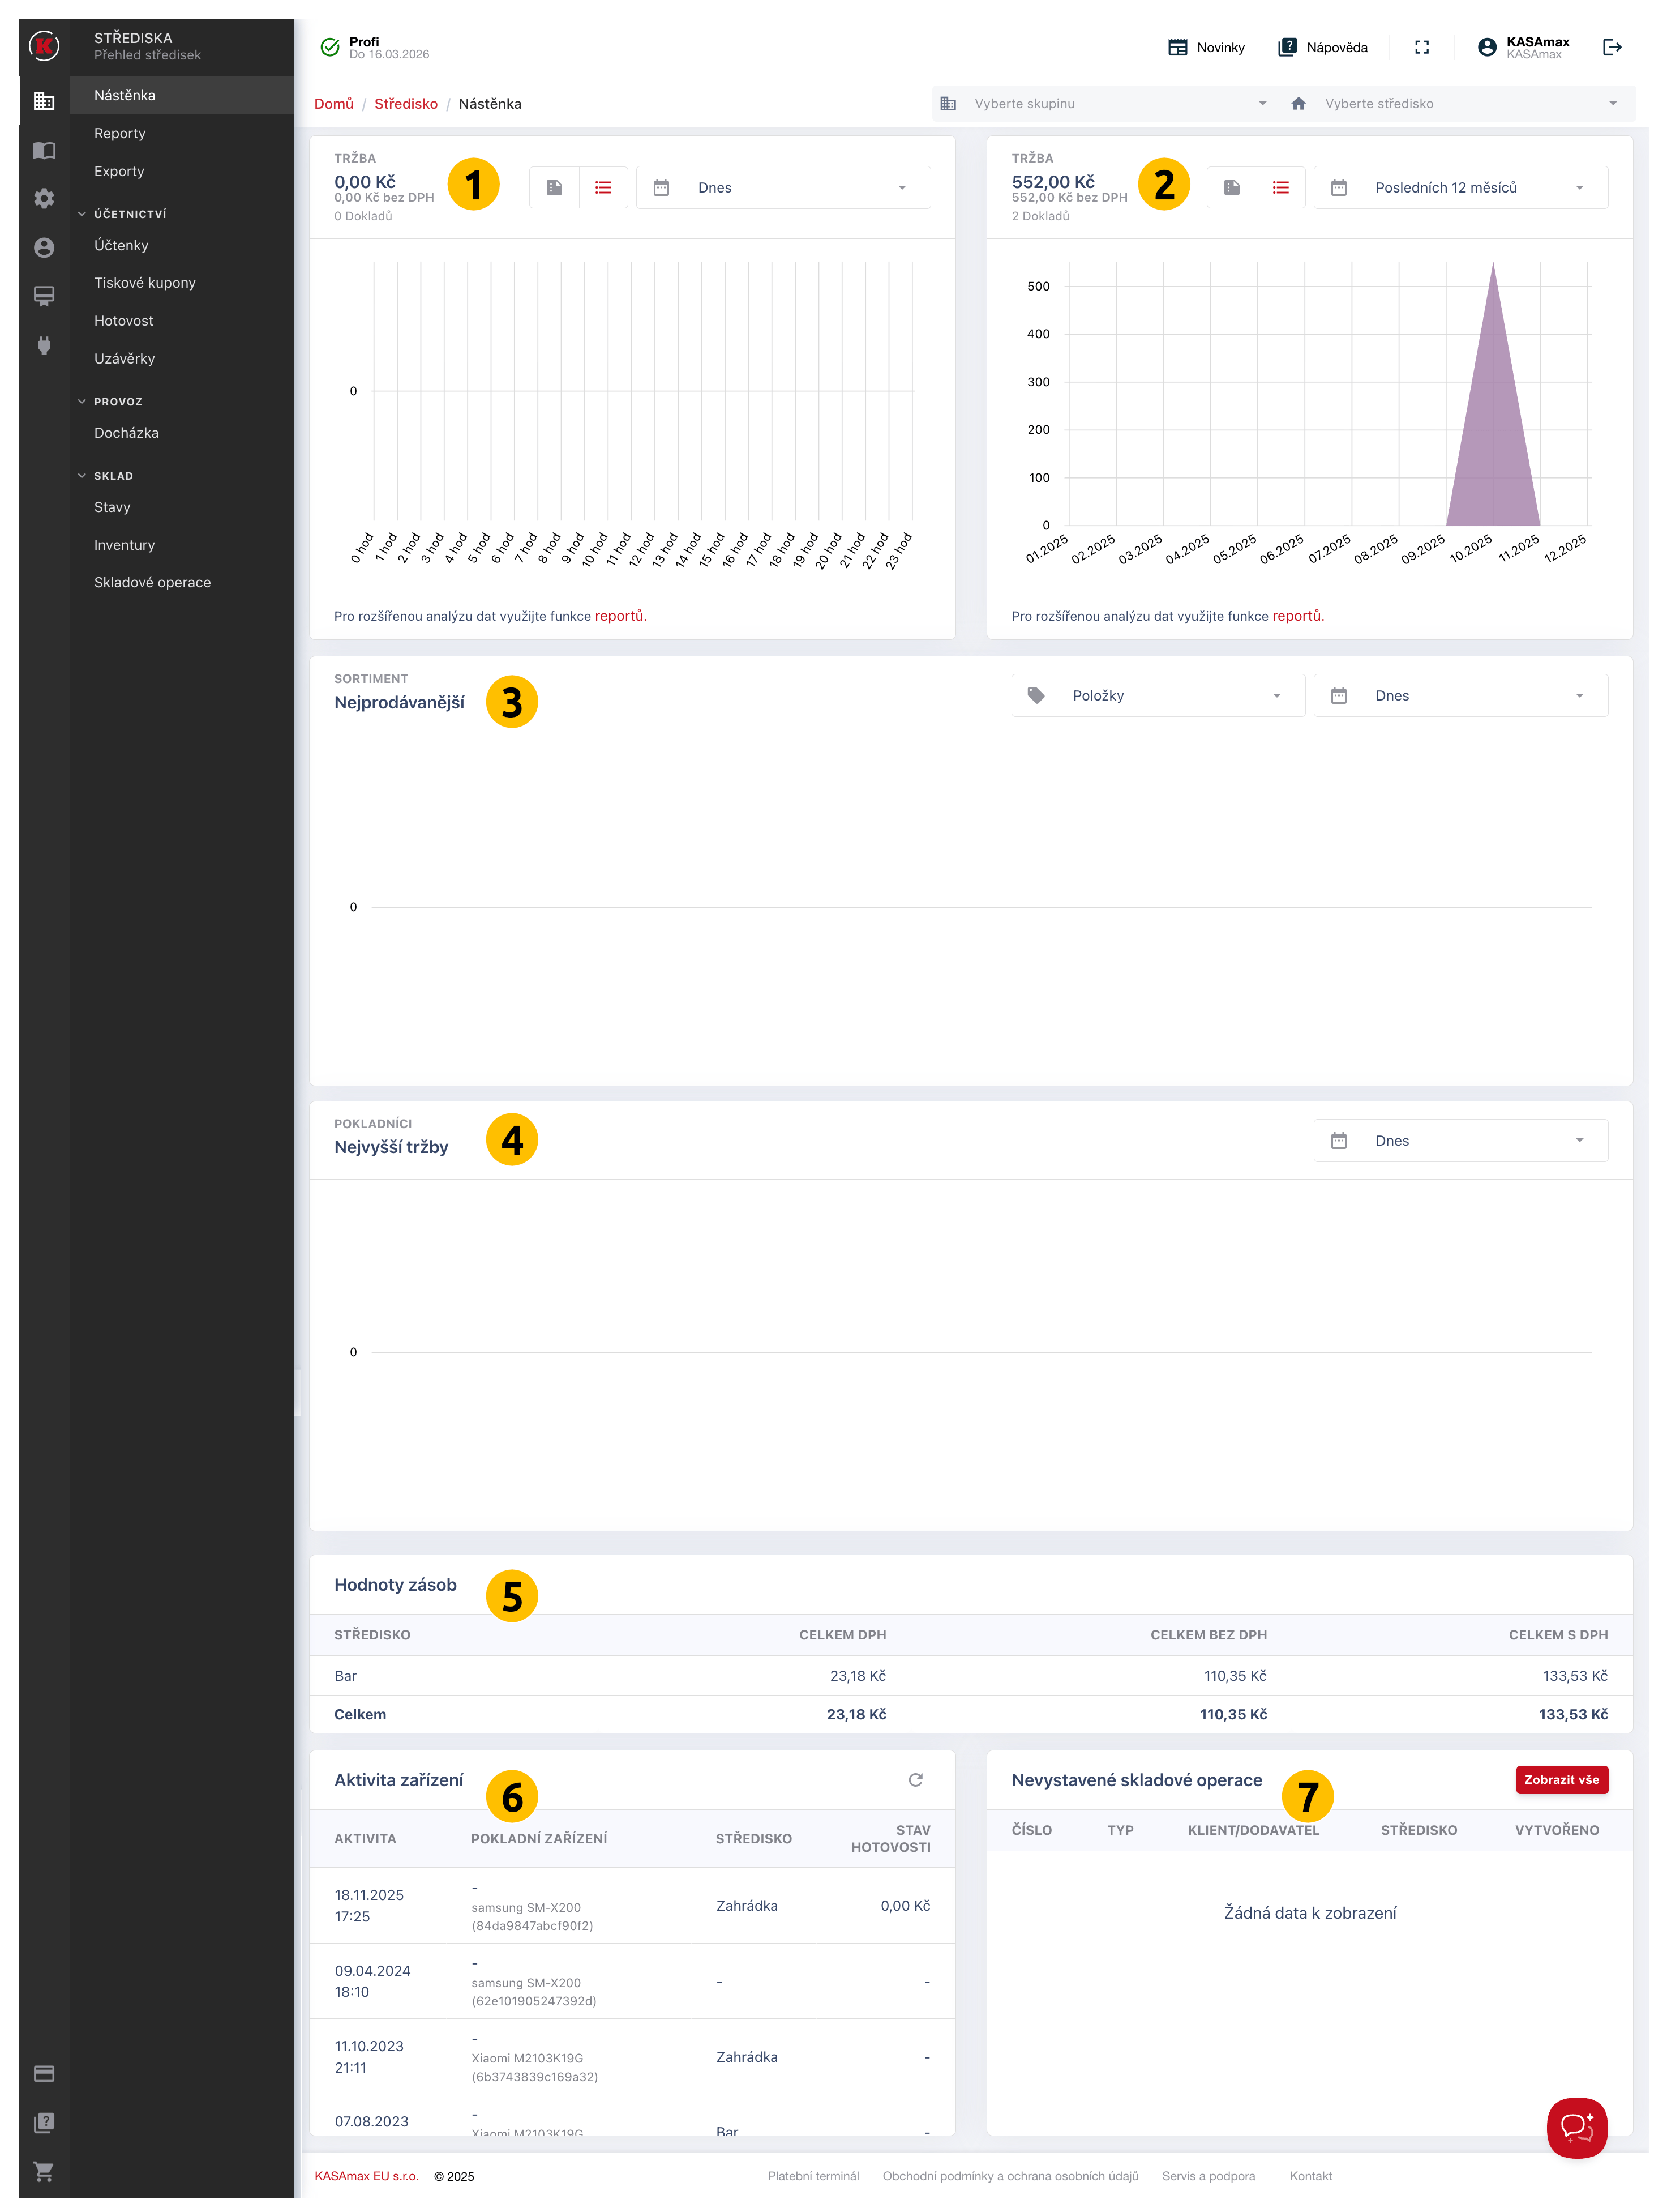
Task: Open the Položky dropdown in Sortiment
Action: [1158, 695]
